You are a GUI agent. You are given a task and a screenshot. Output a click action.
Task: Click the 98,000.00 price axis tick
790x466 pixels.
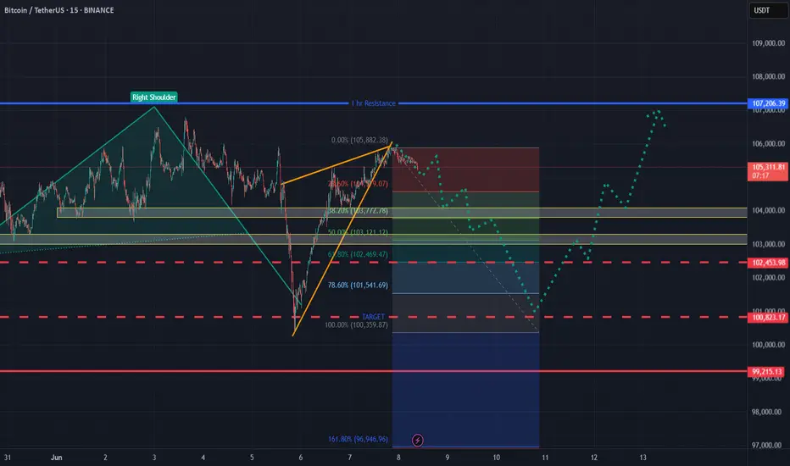[768, 412]
